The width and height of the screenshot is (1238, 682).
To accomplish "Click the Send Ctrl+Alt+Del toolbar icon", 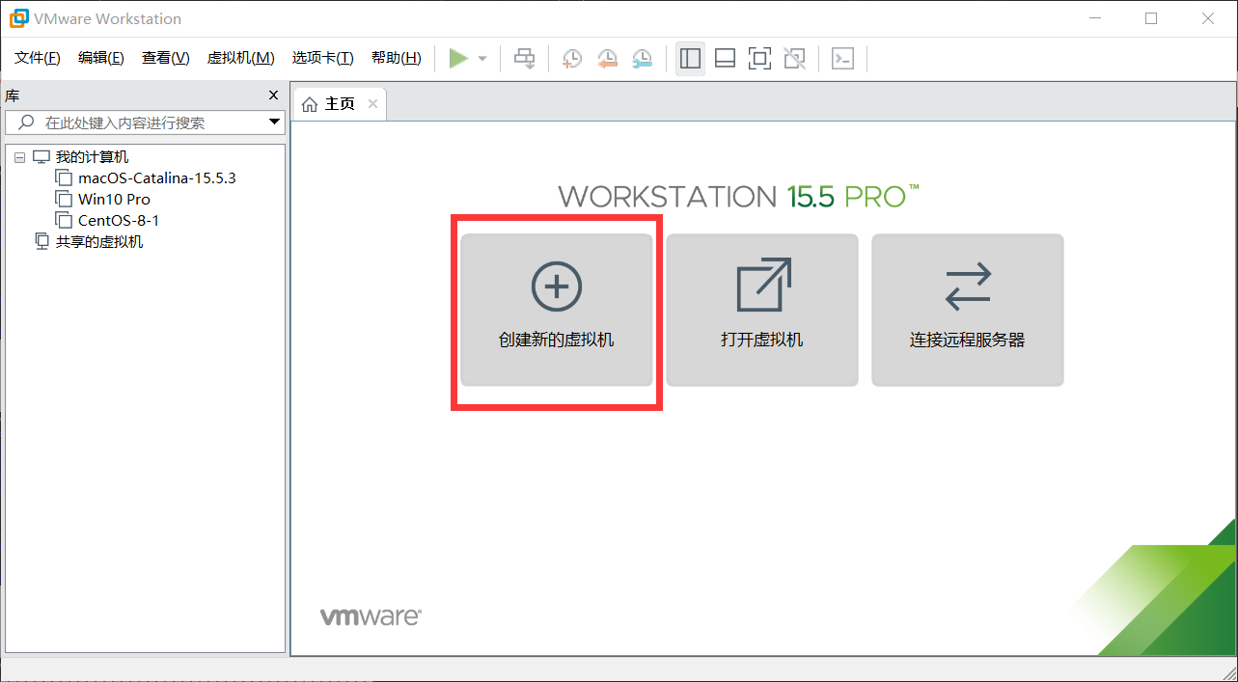I will click(524, 59).
